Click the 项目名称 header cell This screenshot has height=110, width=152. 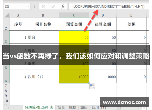[43, 24]
